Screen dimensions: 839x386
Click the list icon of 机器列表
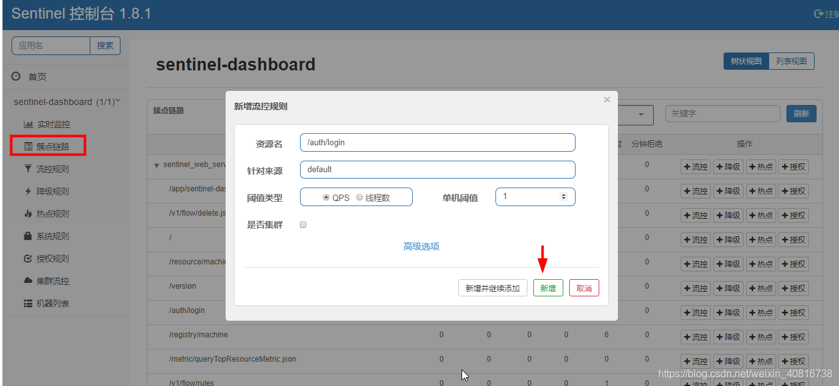[28, 303]
